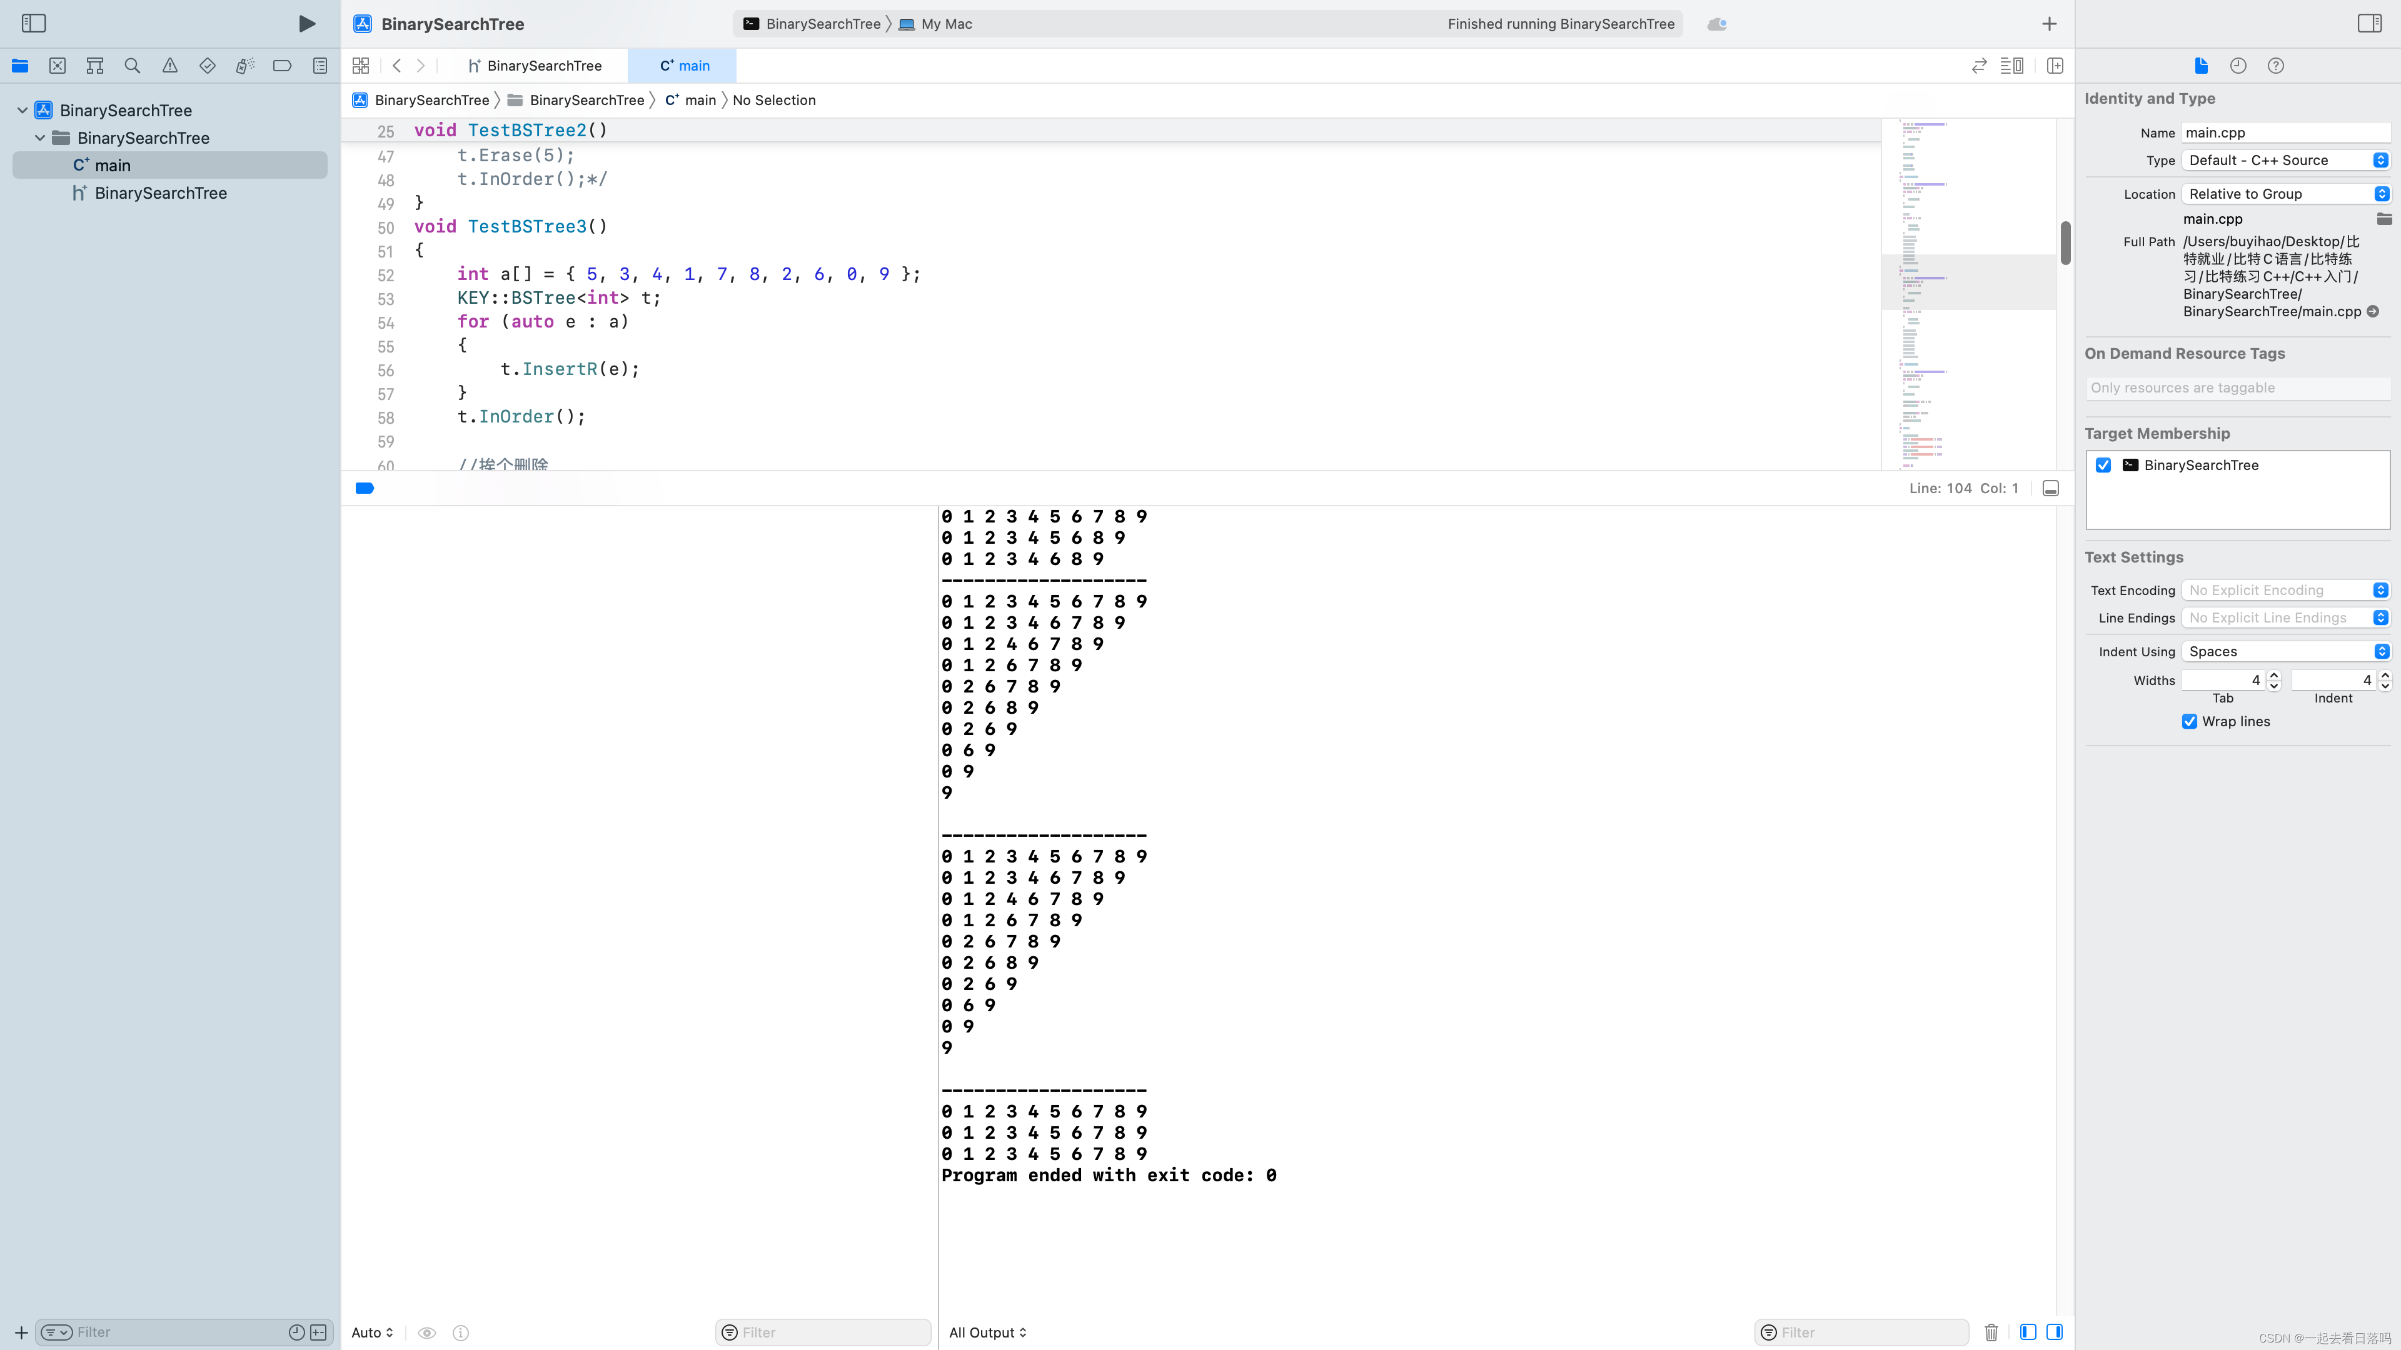Toggle code review changes arrows

pos(1979,65)
